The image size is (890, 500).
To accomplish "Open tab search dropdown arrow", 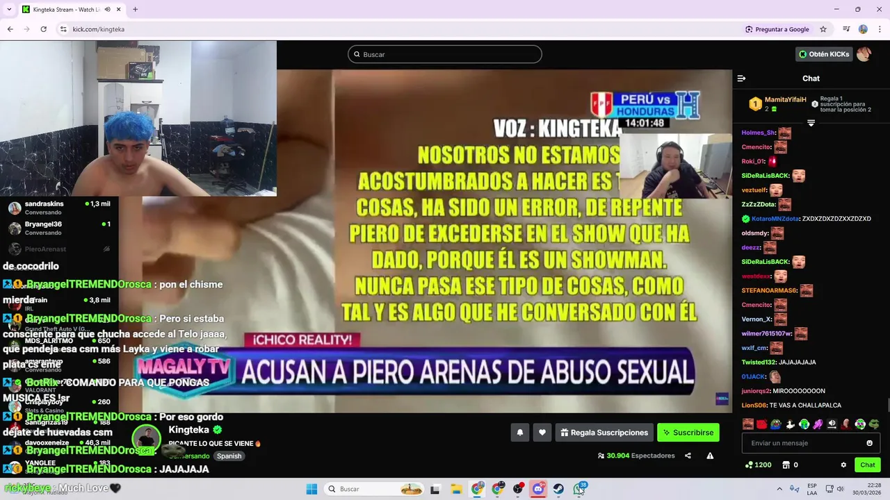I will click(8, 10).
